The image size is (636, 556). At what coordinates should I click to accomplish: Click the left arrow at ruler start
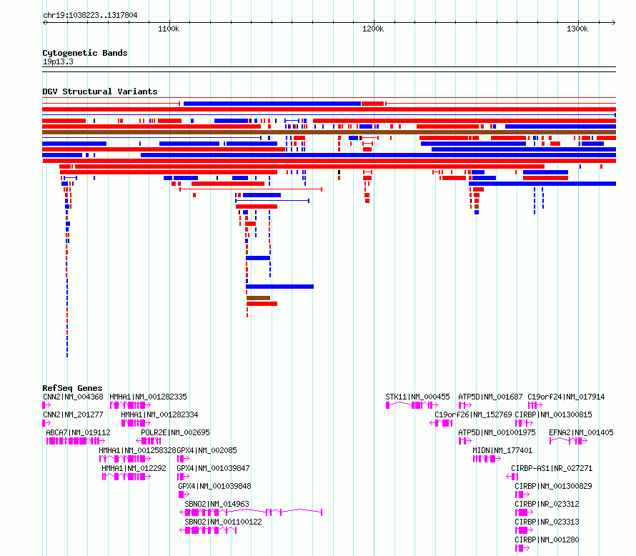click(x=44, y=23)
